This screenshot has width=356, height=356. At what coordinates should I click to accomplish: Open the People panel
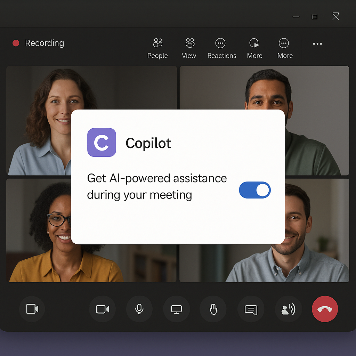click(x=157, y=49)
